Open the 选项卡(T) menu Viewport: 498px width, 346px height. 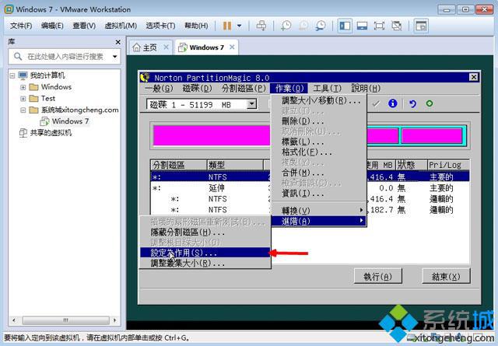tap(160, 26)
